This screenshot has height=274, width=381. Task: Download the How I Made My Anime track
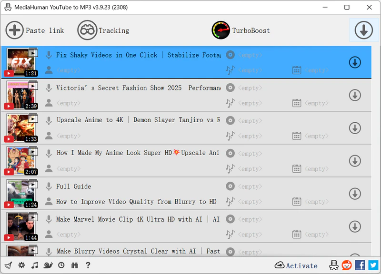(355, 161)
